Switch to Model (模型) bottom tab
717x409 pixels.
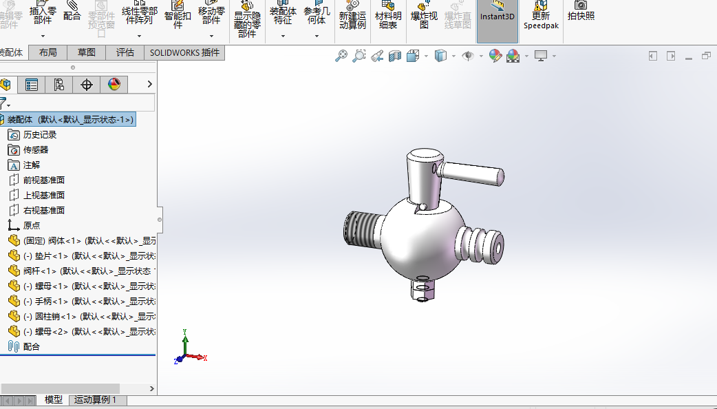point(53,400)
